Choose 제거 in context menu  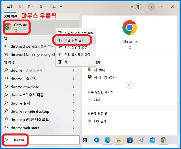76,62
